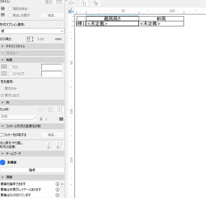Open the セル background color field
This screenshot has width=206, height=198.
51,67
